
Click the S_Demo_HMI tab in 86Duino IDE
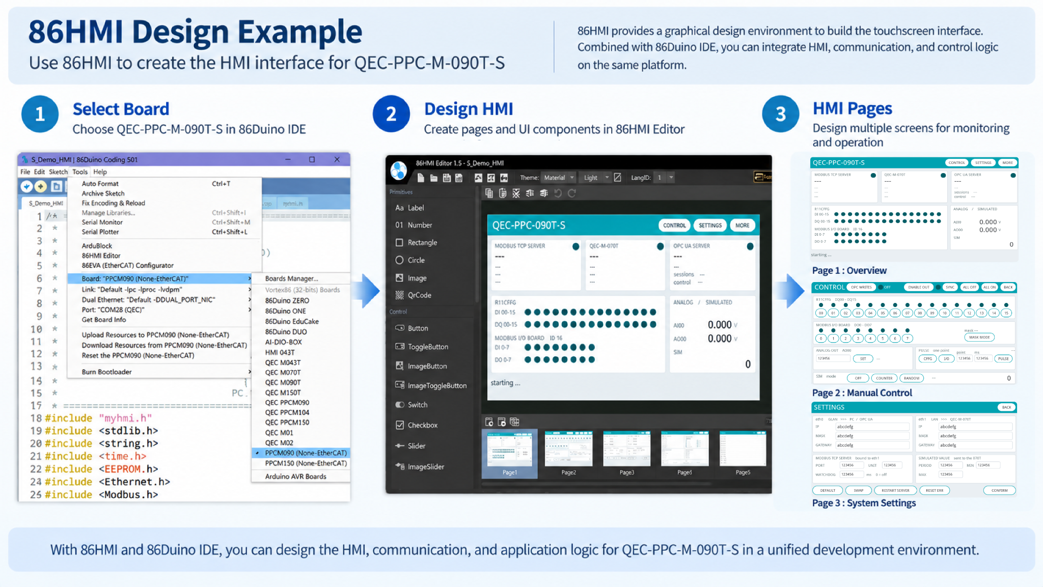[x=46, y=203]
